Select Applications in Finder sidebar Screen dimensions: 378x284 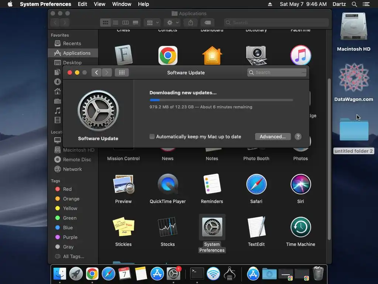[73, 53]
